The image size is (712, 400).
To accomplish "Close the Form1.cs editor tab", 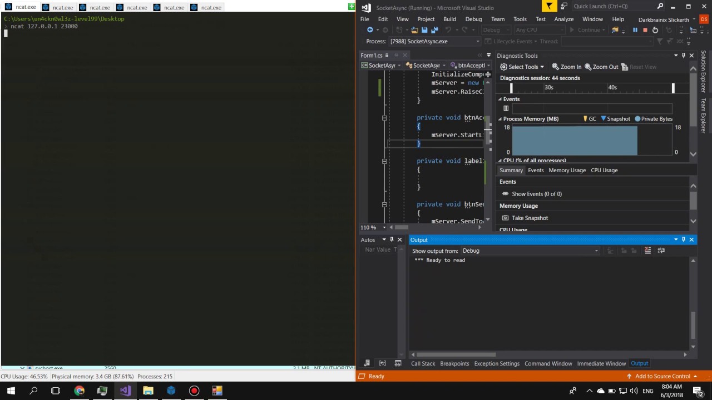I will point(405,55).
